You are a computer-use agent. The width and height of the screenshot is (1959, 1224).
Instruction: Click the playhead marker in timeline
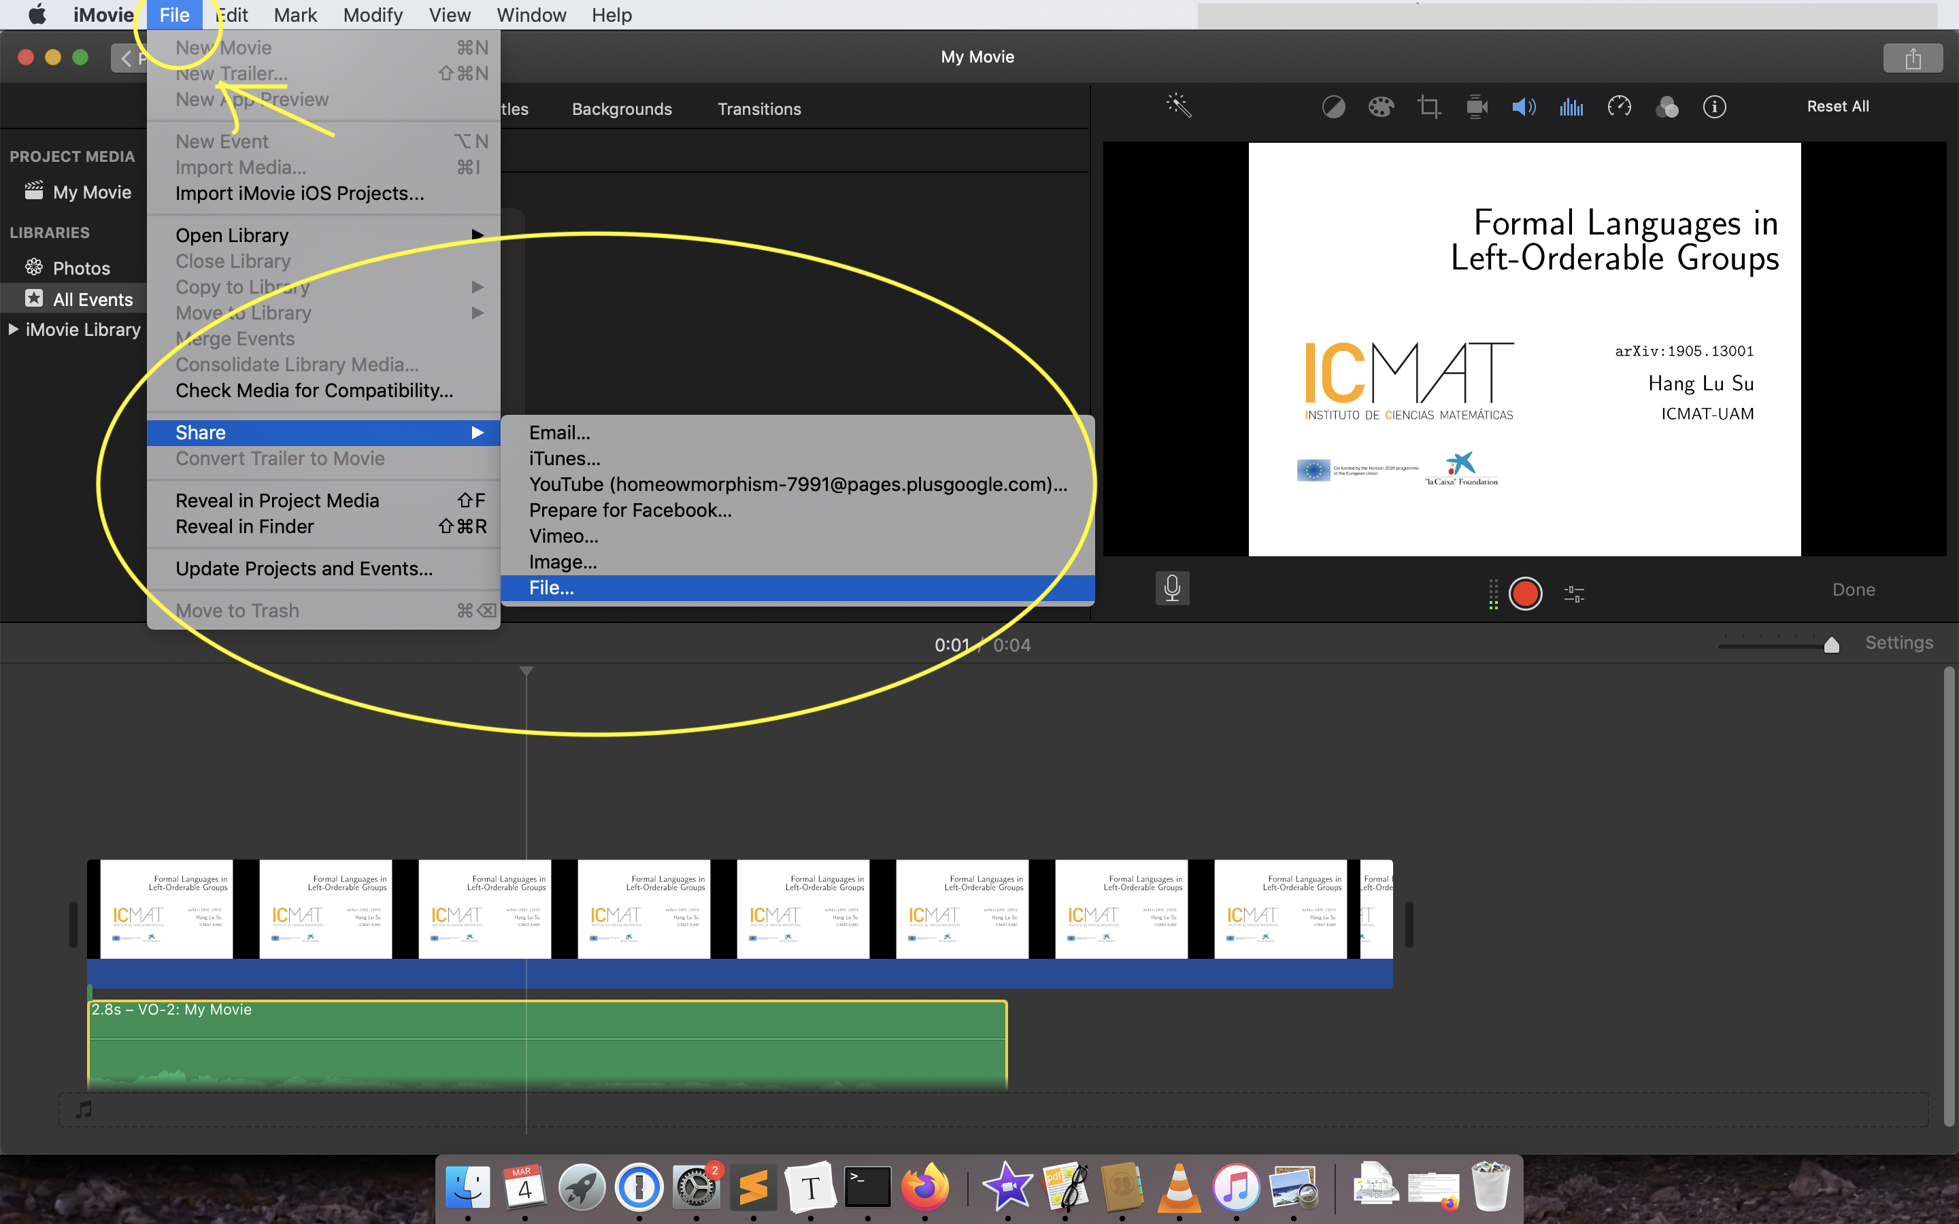click(x=526, y=671)
